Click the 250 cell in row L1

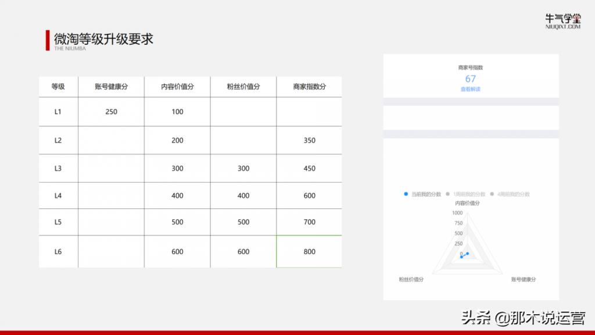click(111, 112)
